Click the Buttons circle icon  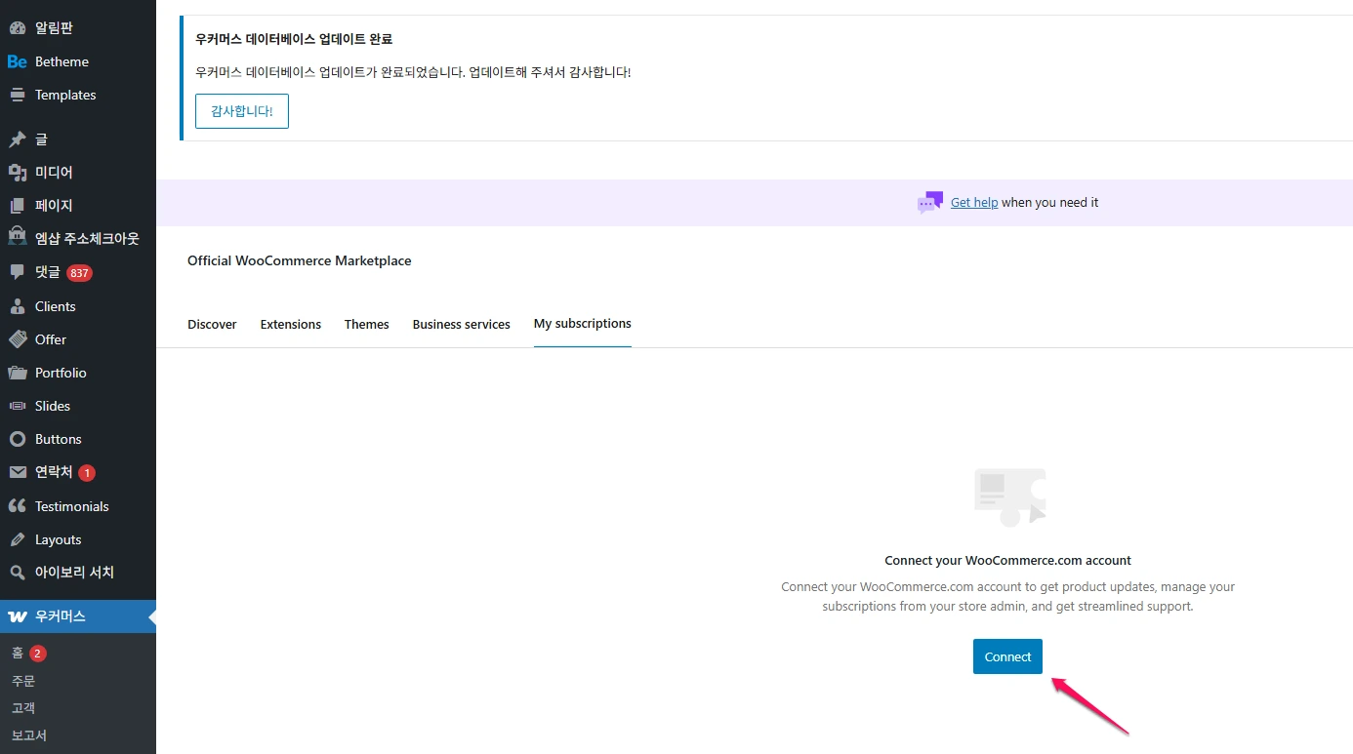point(18,439)
